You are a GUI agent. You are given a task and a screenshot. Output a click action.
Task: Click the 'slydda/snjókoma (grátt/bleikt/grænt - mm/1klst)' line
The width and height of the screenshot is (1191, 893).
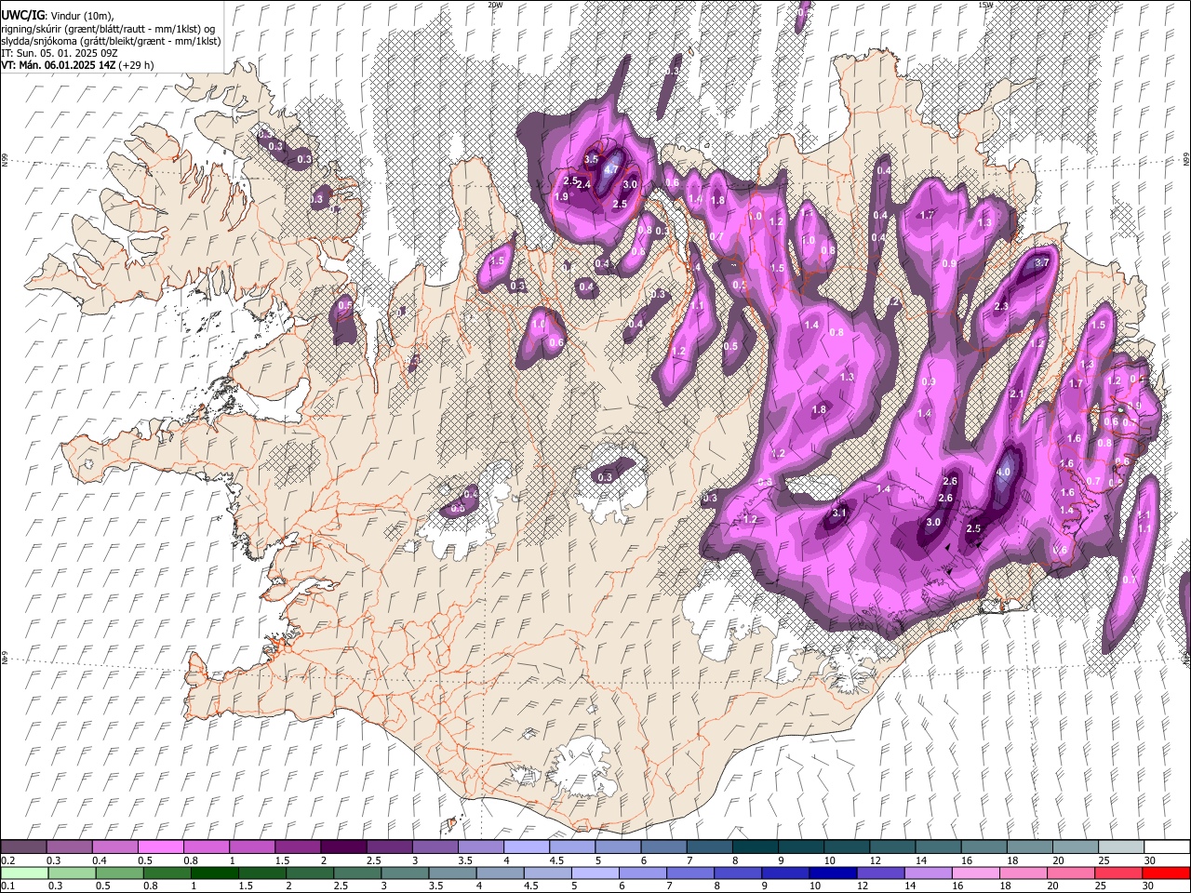(110, 41)
